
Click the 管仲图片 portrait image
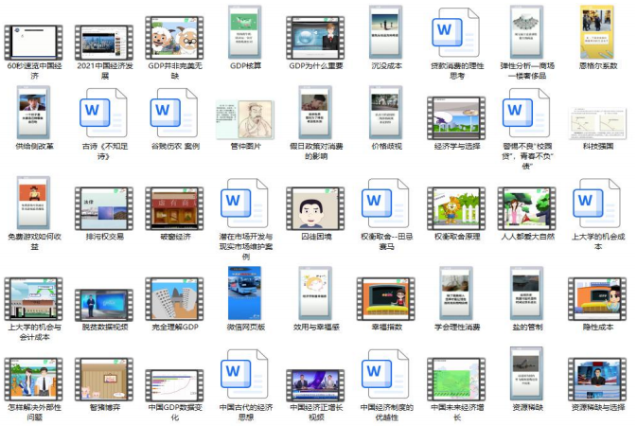coord(245,115)
